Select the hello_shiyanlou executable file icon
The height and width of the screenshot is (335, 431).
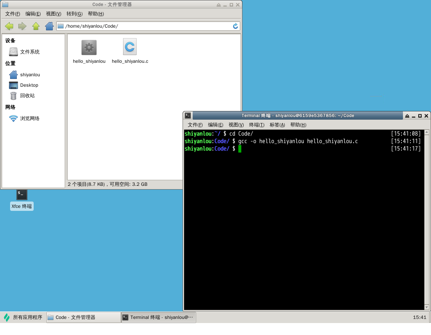(x=89, y=47)
